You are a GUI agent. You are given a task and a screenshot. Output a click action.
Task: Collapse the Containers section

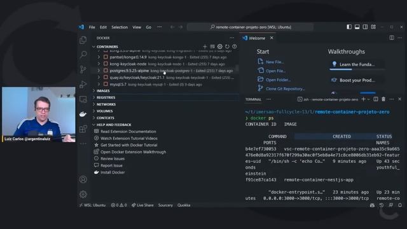pos(93,46)
